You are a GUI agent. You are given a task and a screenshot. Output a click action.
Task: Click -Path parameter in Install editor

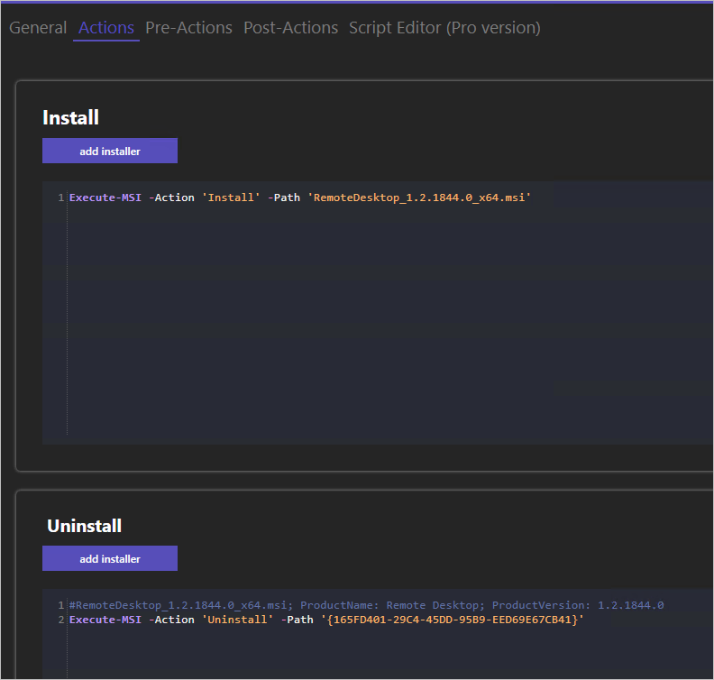click(x=284, y=198)
